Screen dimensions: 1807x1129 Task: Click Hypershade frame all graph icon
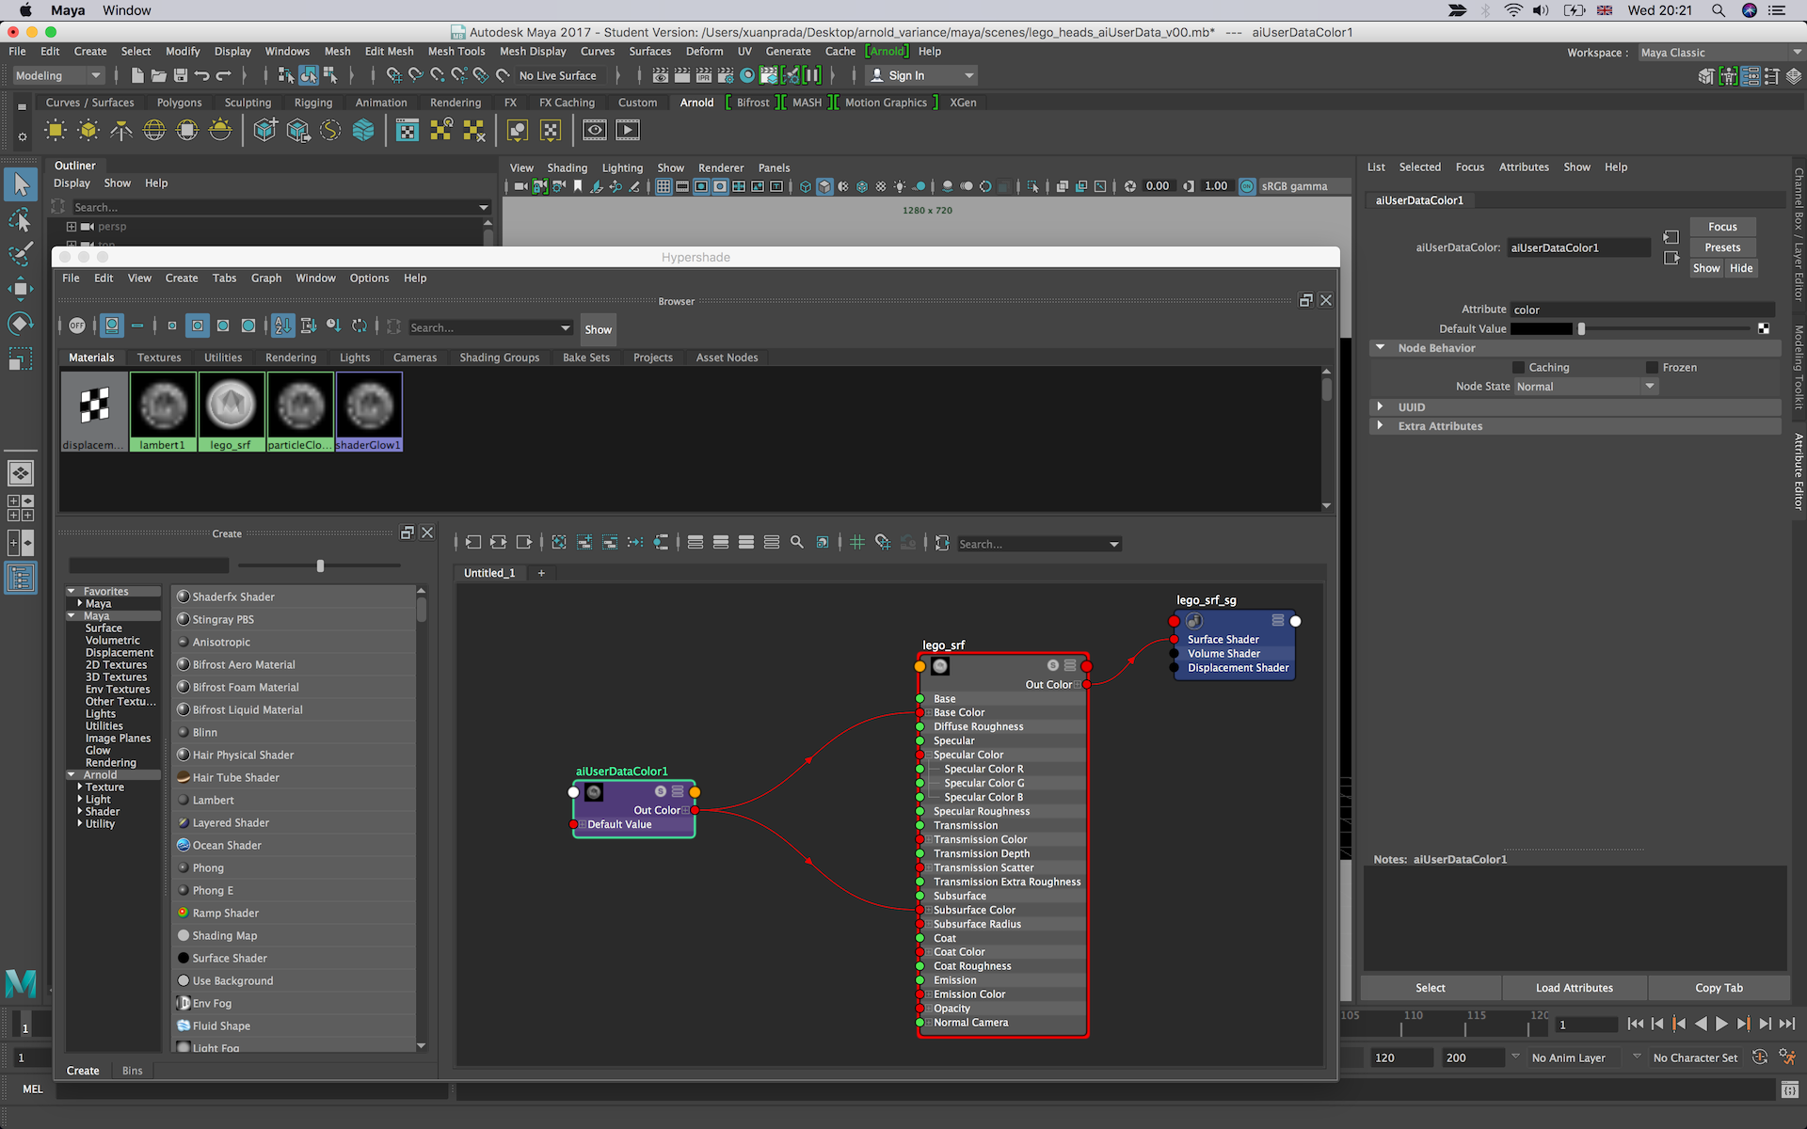tap(559, 542)
